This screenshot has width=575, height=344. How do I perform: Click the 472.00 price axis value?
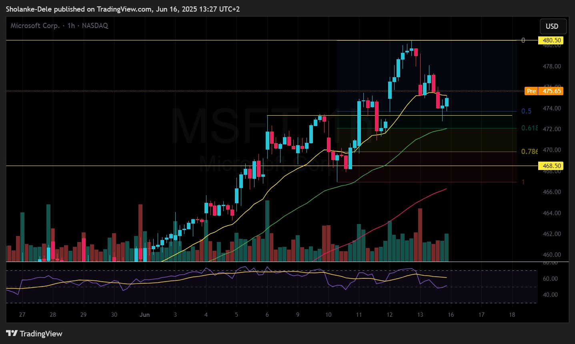(x=552, y=129)
